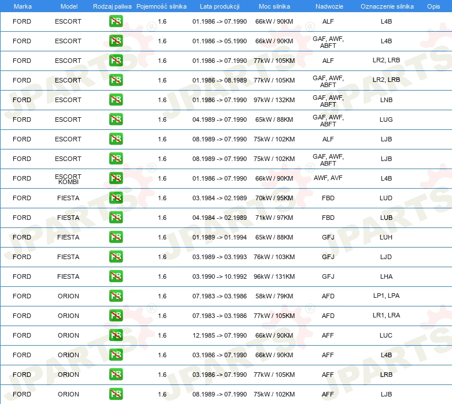Click the Oznaczenie silnika column header
The width and height of the screenshot is (452, 404).
(387, 6)
